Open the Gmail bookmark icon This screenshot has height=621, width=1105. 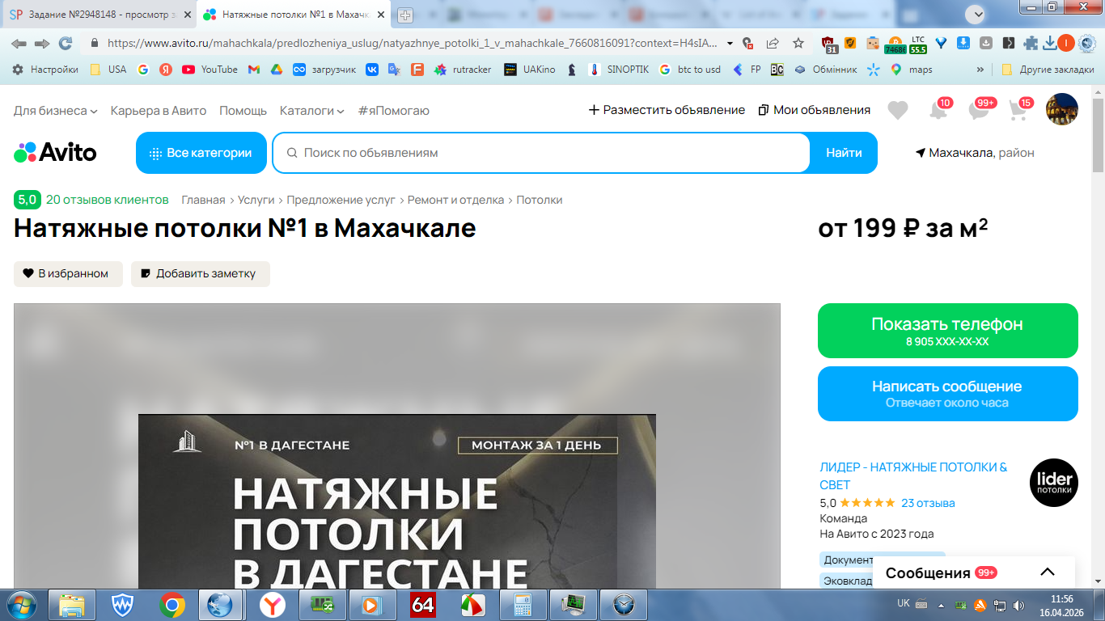tap(253, 70)
